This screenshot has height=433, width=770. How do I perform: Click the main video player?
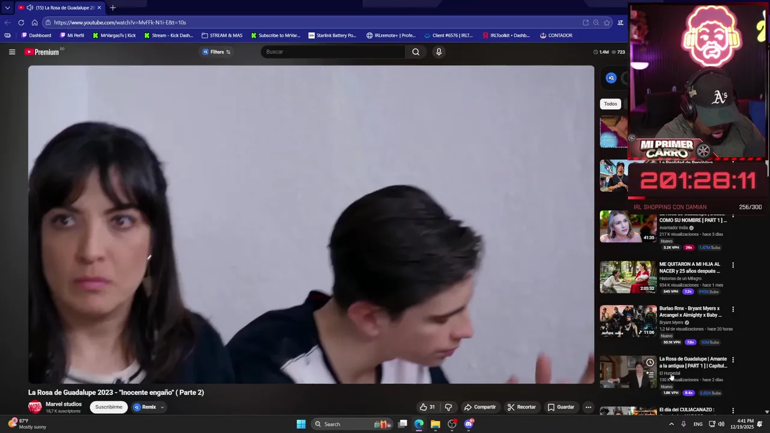click(x=311, y=224)
